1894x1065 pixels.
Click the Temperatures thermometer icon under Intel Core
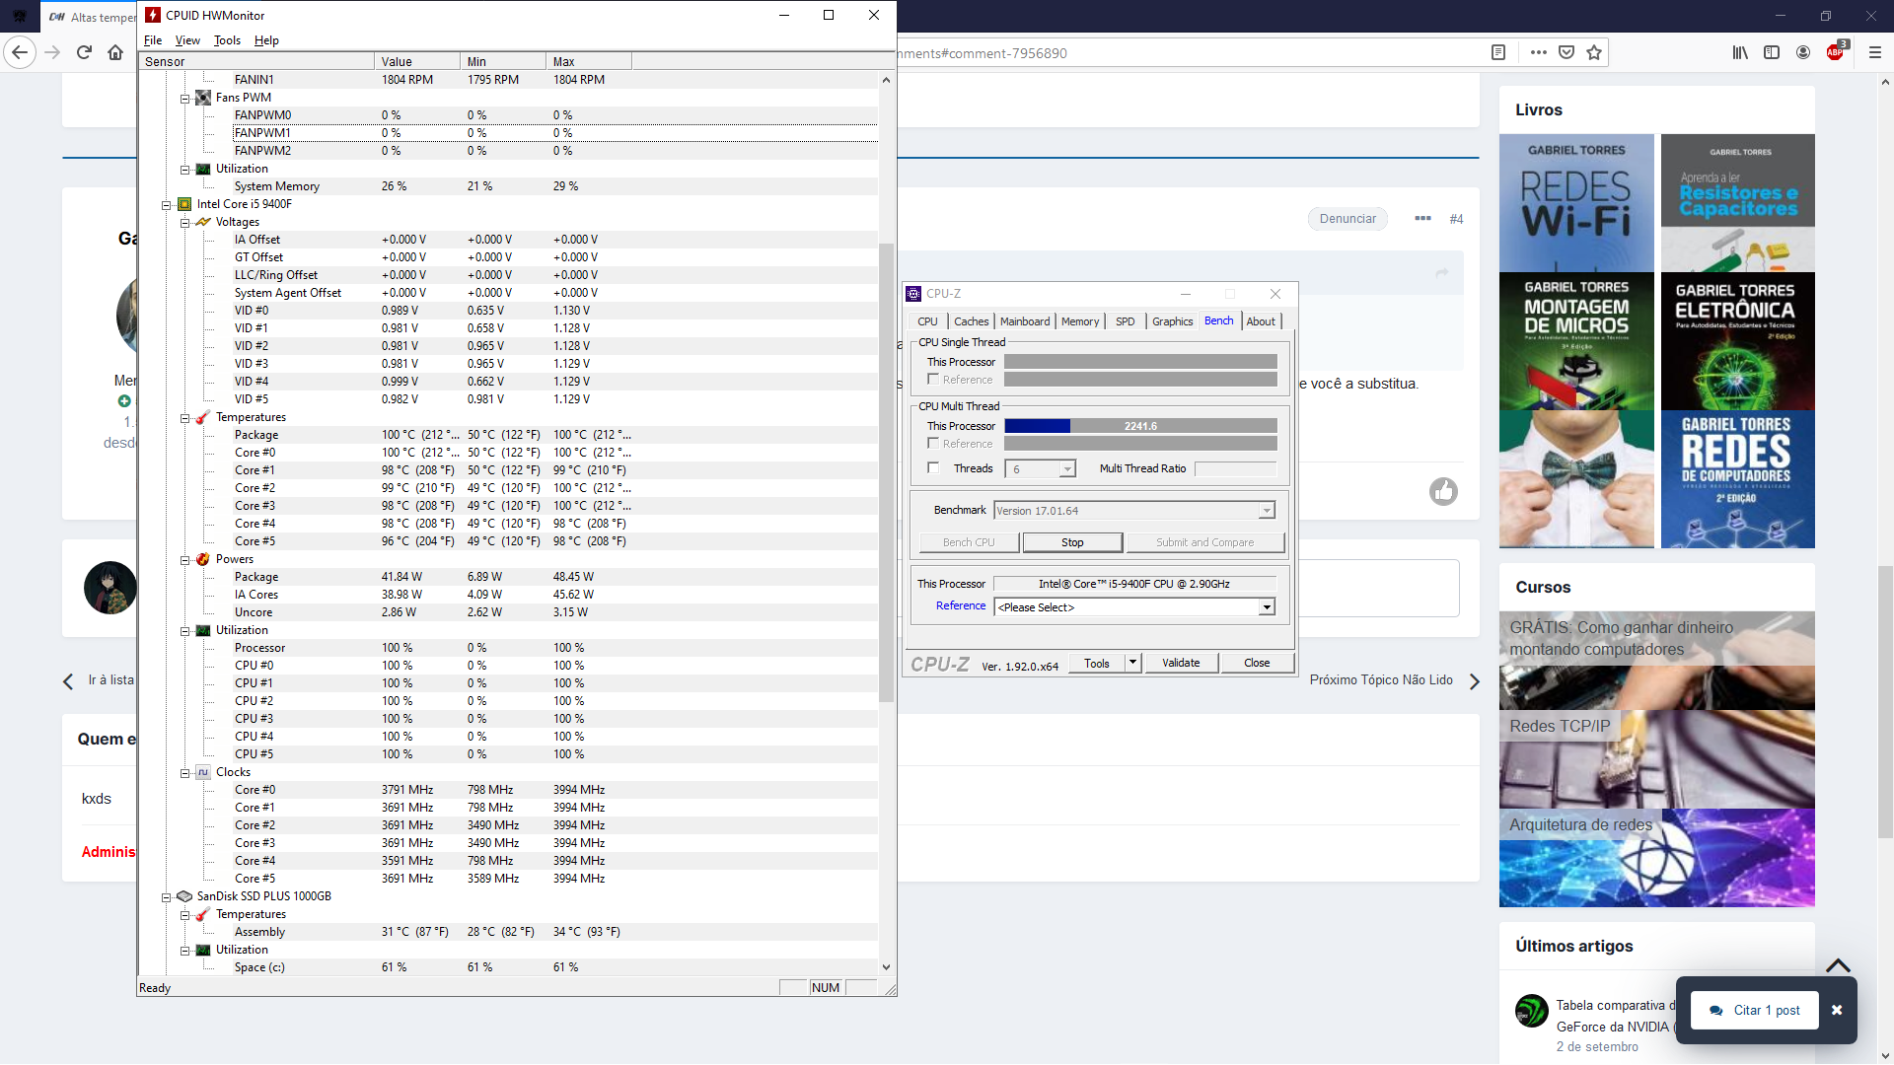tap(203, 417)
